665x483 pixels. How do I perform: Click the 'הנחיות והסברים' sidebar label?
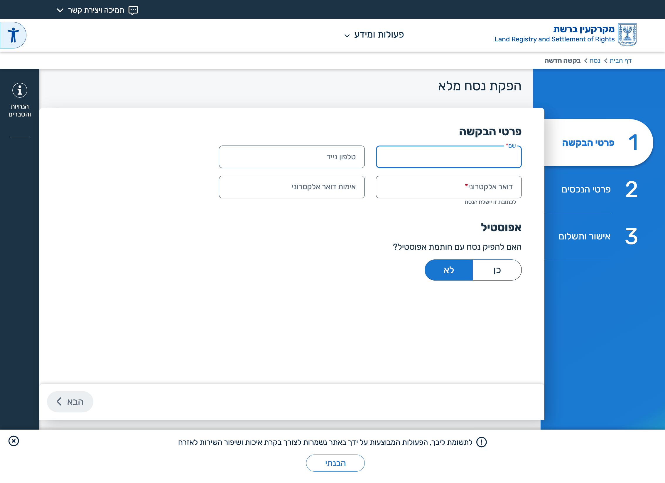pyautogui.click(x=20, y=110)
